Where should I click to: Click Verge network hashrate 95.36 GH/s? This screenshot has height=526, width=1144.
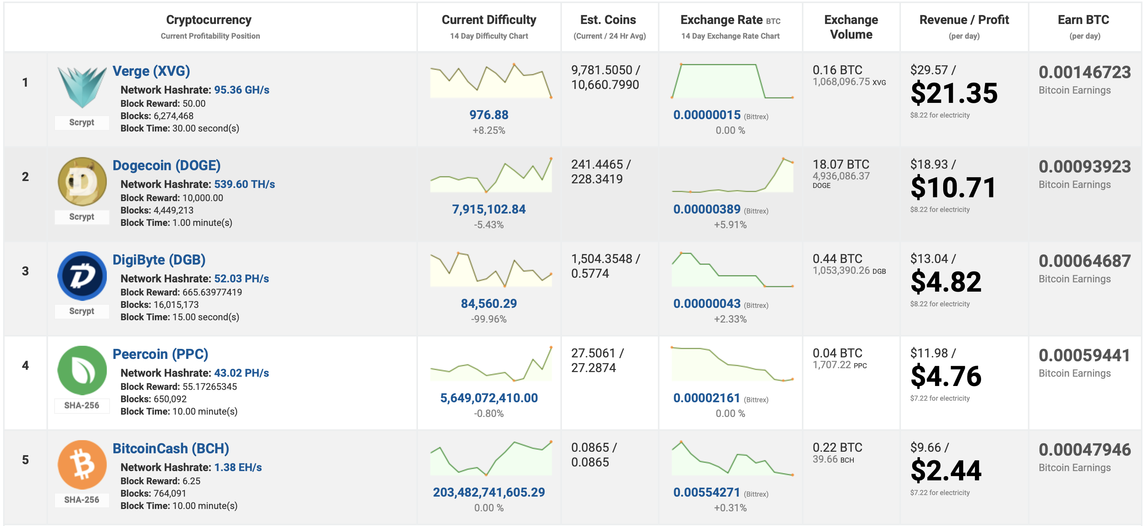pyautogui.click(x=241, y=90)
